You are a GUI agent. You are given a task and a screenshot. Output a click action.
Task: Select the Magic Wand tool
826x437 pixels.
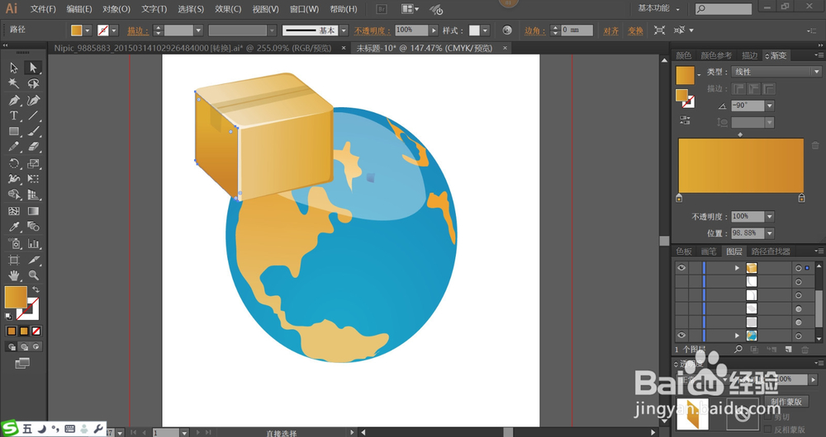pos(14,83)
